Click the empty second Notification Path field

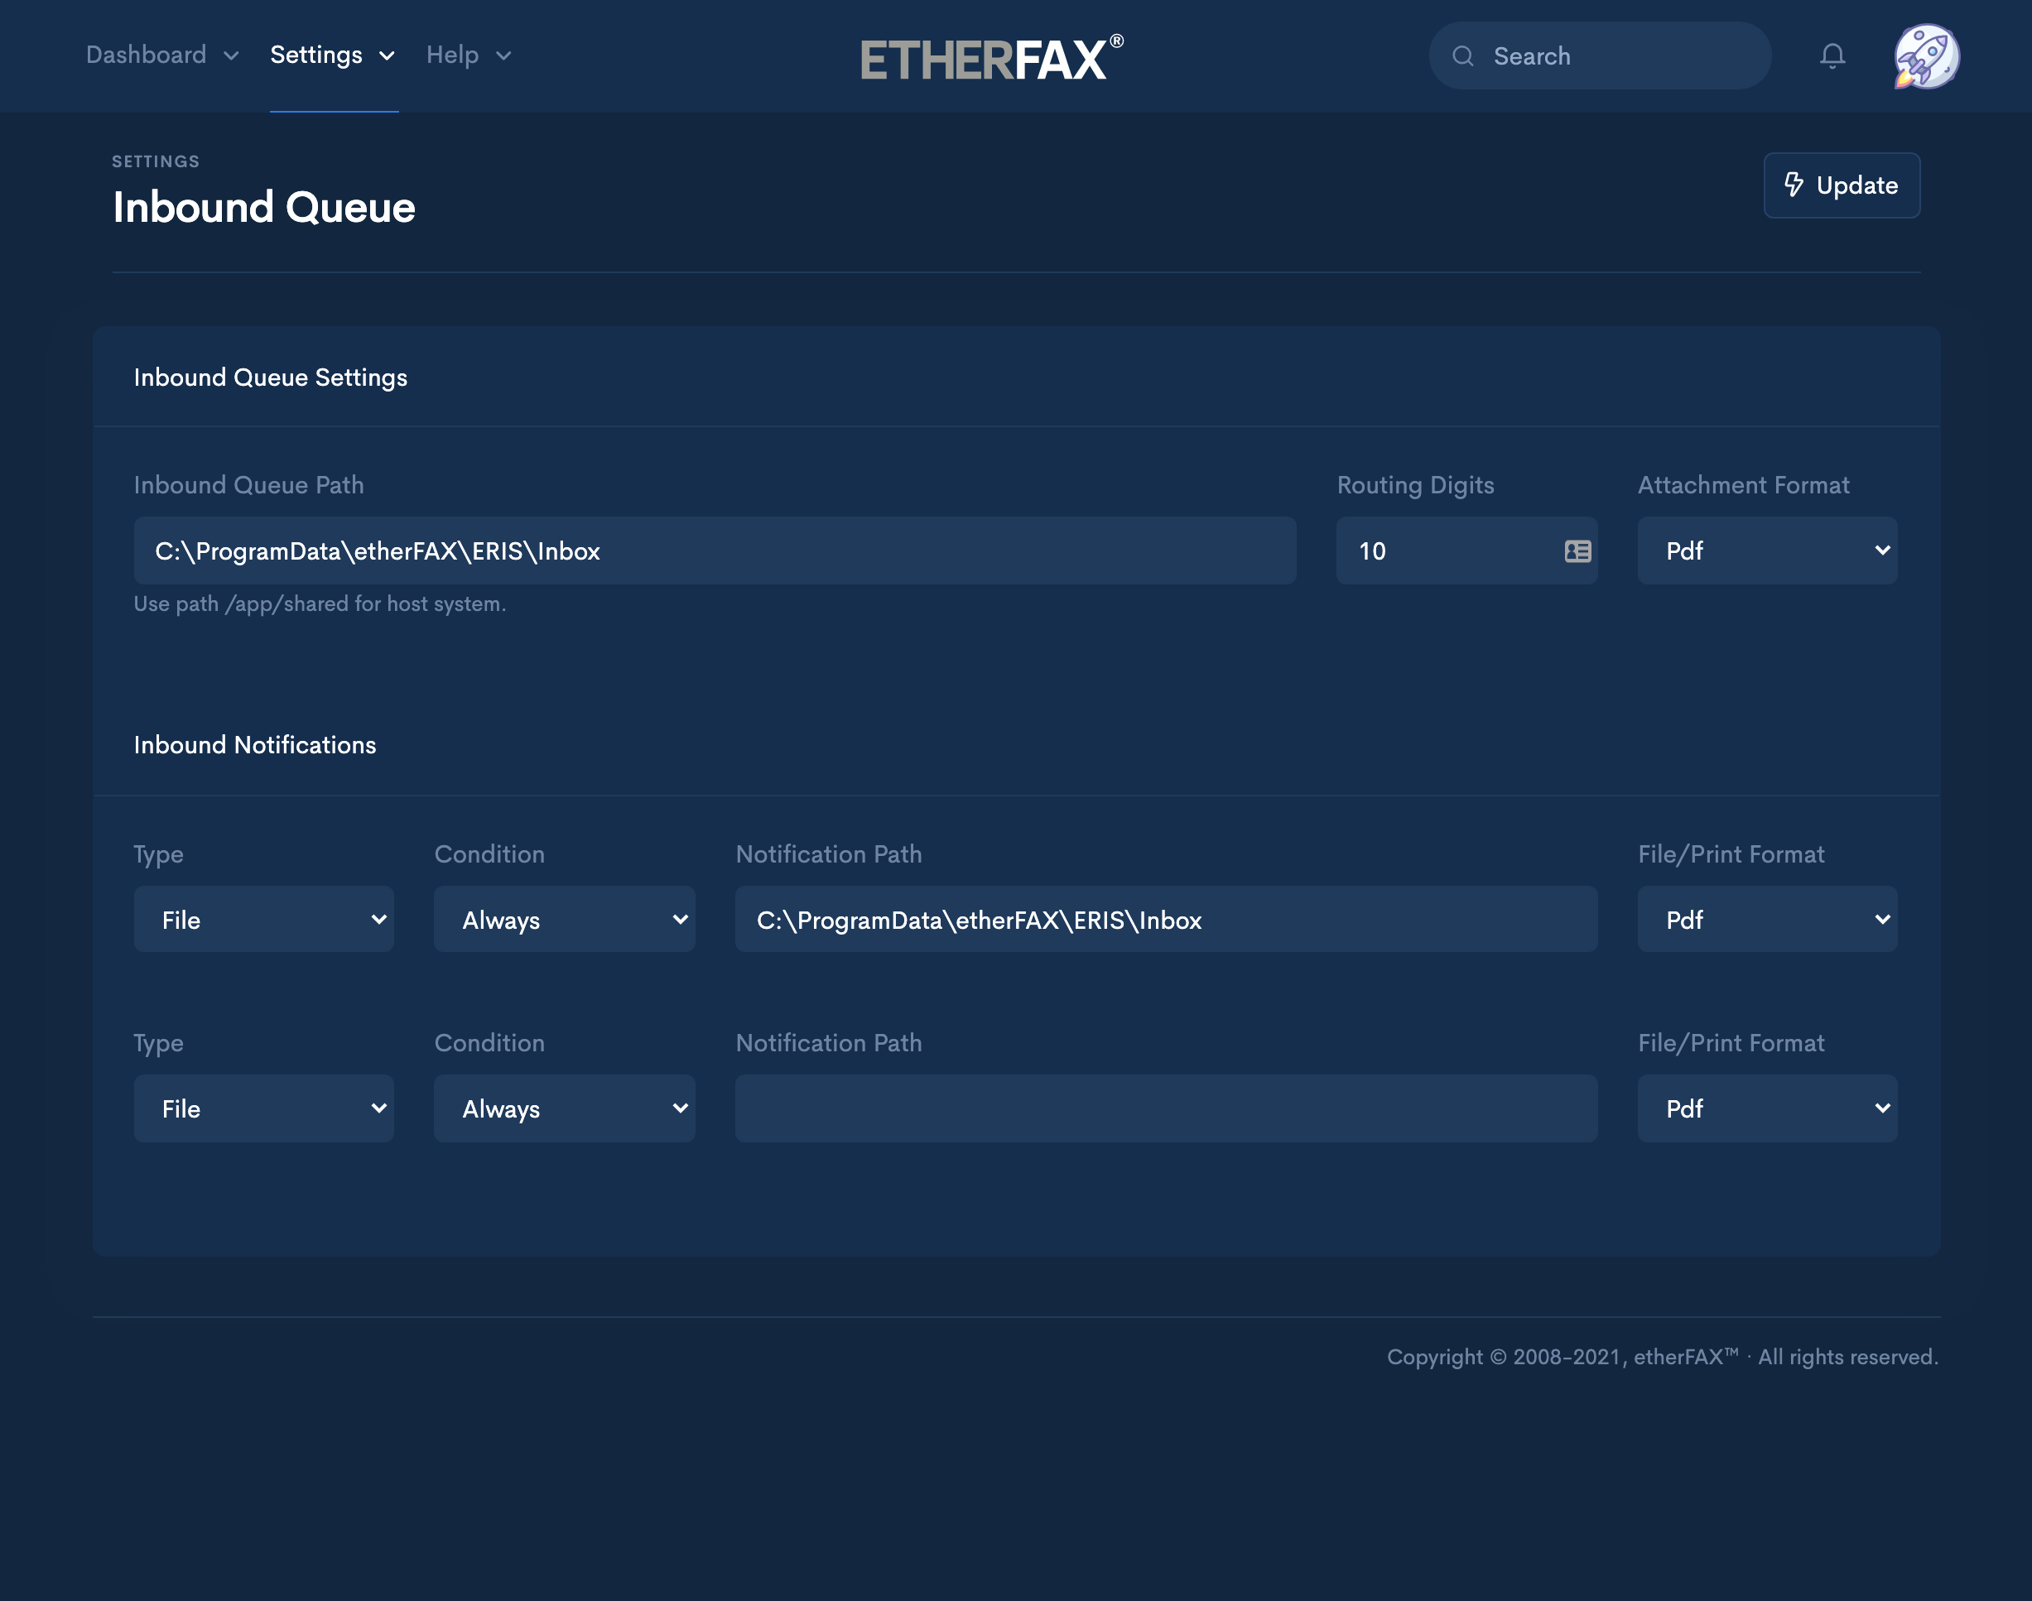tap(1166, 1109)
